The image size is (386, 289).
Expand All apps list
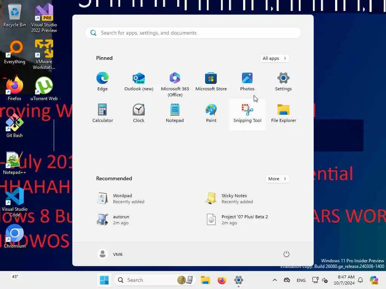pos(274,58)
